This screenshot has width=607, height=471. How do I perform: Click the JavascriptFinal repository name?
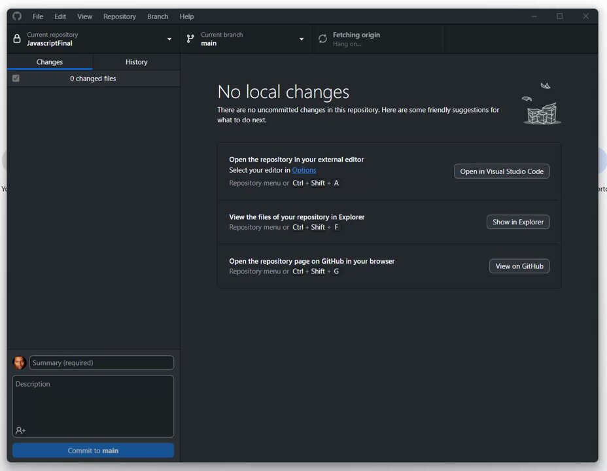(x=50, y=43)
